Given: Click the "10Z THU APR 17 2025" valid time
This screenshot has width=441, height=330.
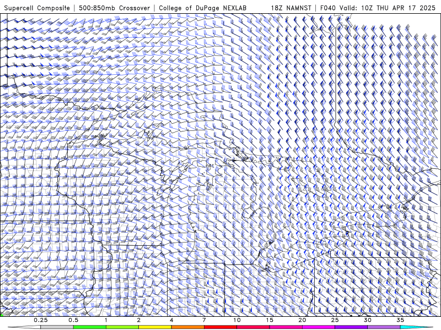Looking at the screenshot, I should click(399, 8).
